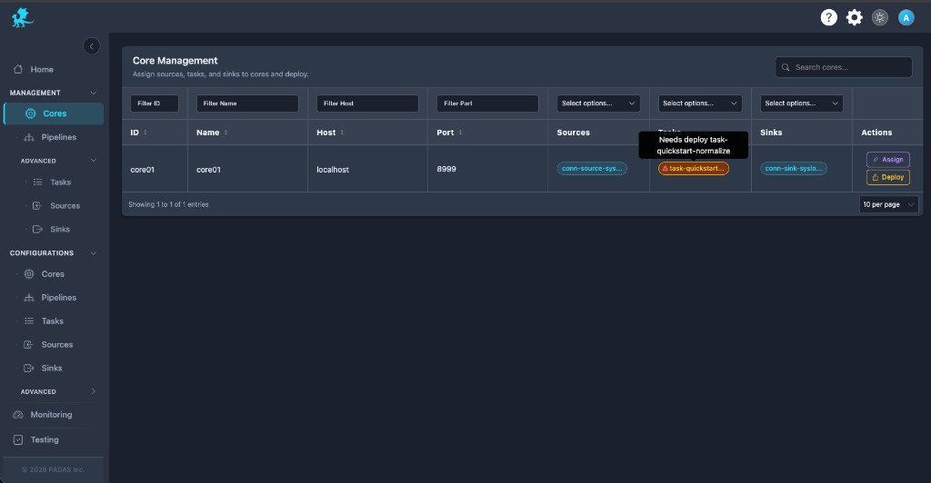
Task: Toggle light/dark theme sun icon
Action: point(880,18)
